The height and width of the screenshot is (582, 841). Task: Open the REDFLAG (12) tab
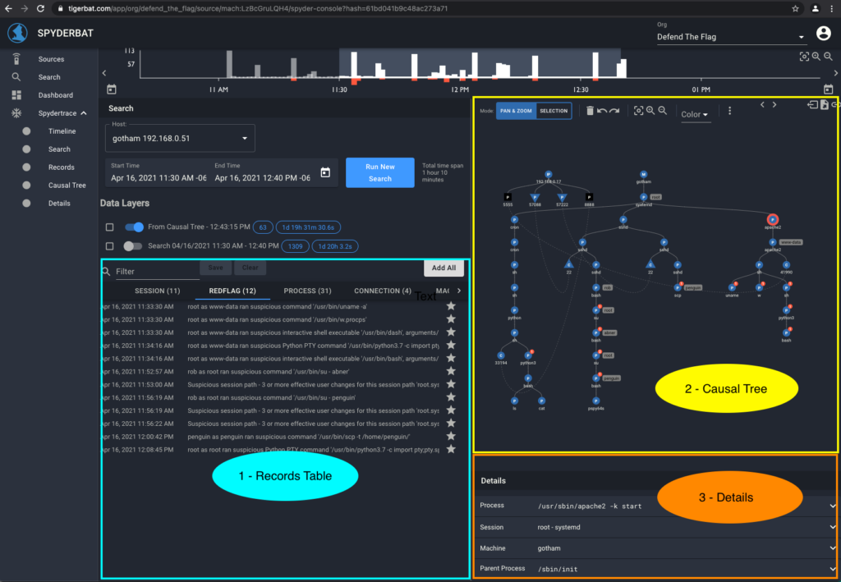[232, 291]
